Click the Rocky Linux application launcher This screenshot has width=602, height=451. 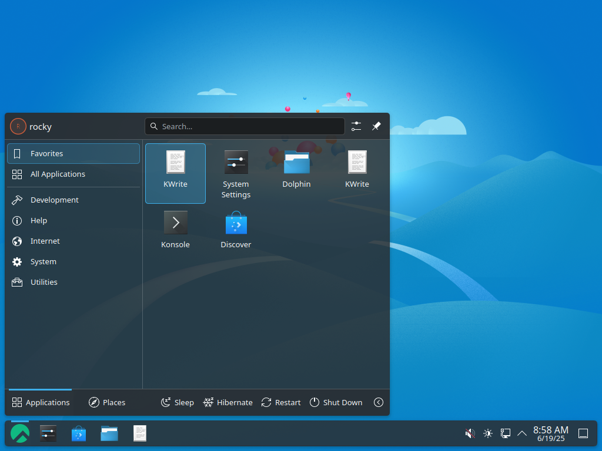click(x=19, y=433)
